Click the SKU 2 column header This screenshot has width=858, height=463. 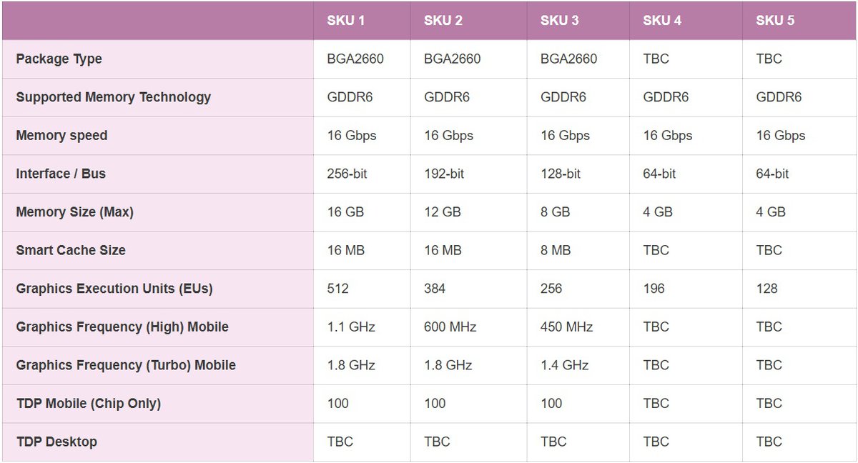[443, 21]
